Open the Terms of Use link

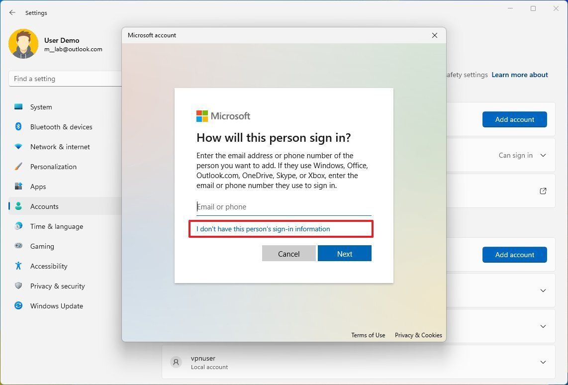(x=368, y=335)
